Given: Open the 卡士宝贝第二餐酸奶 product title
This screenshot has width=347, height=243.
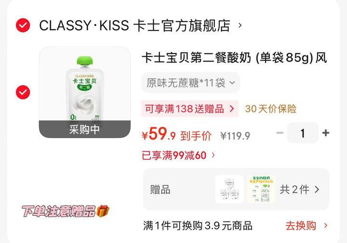Looking at the screenshot, I should [234, 58].
